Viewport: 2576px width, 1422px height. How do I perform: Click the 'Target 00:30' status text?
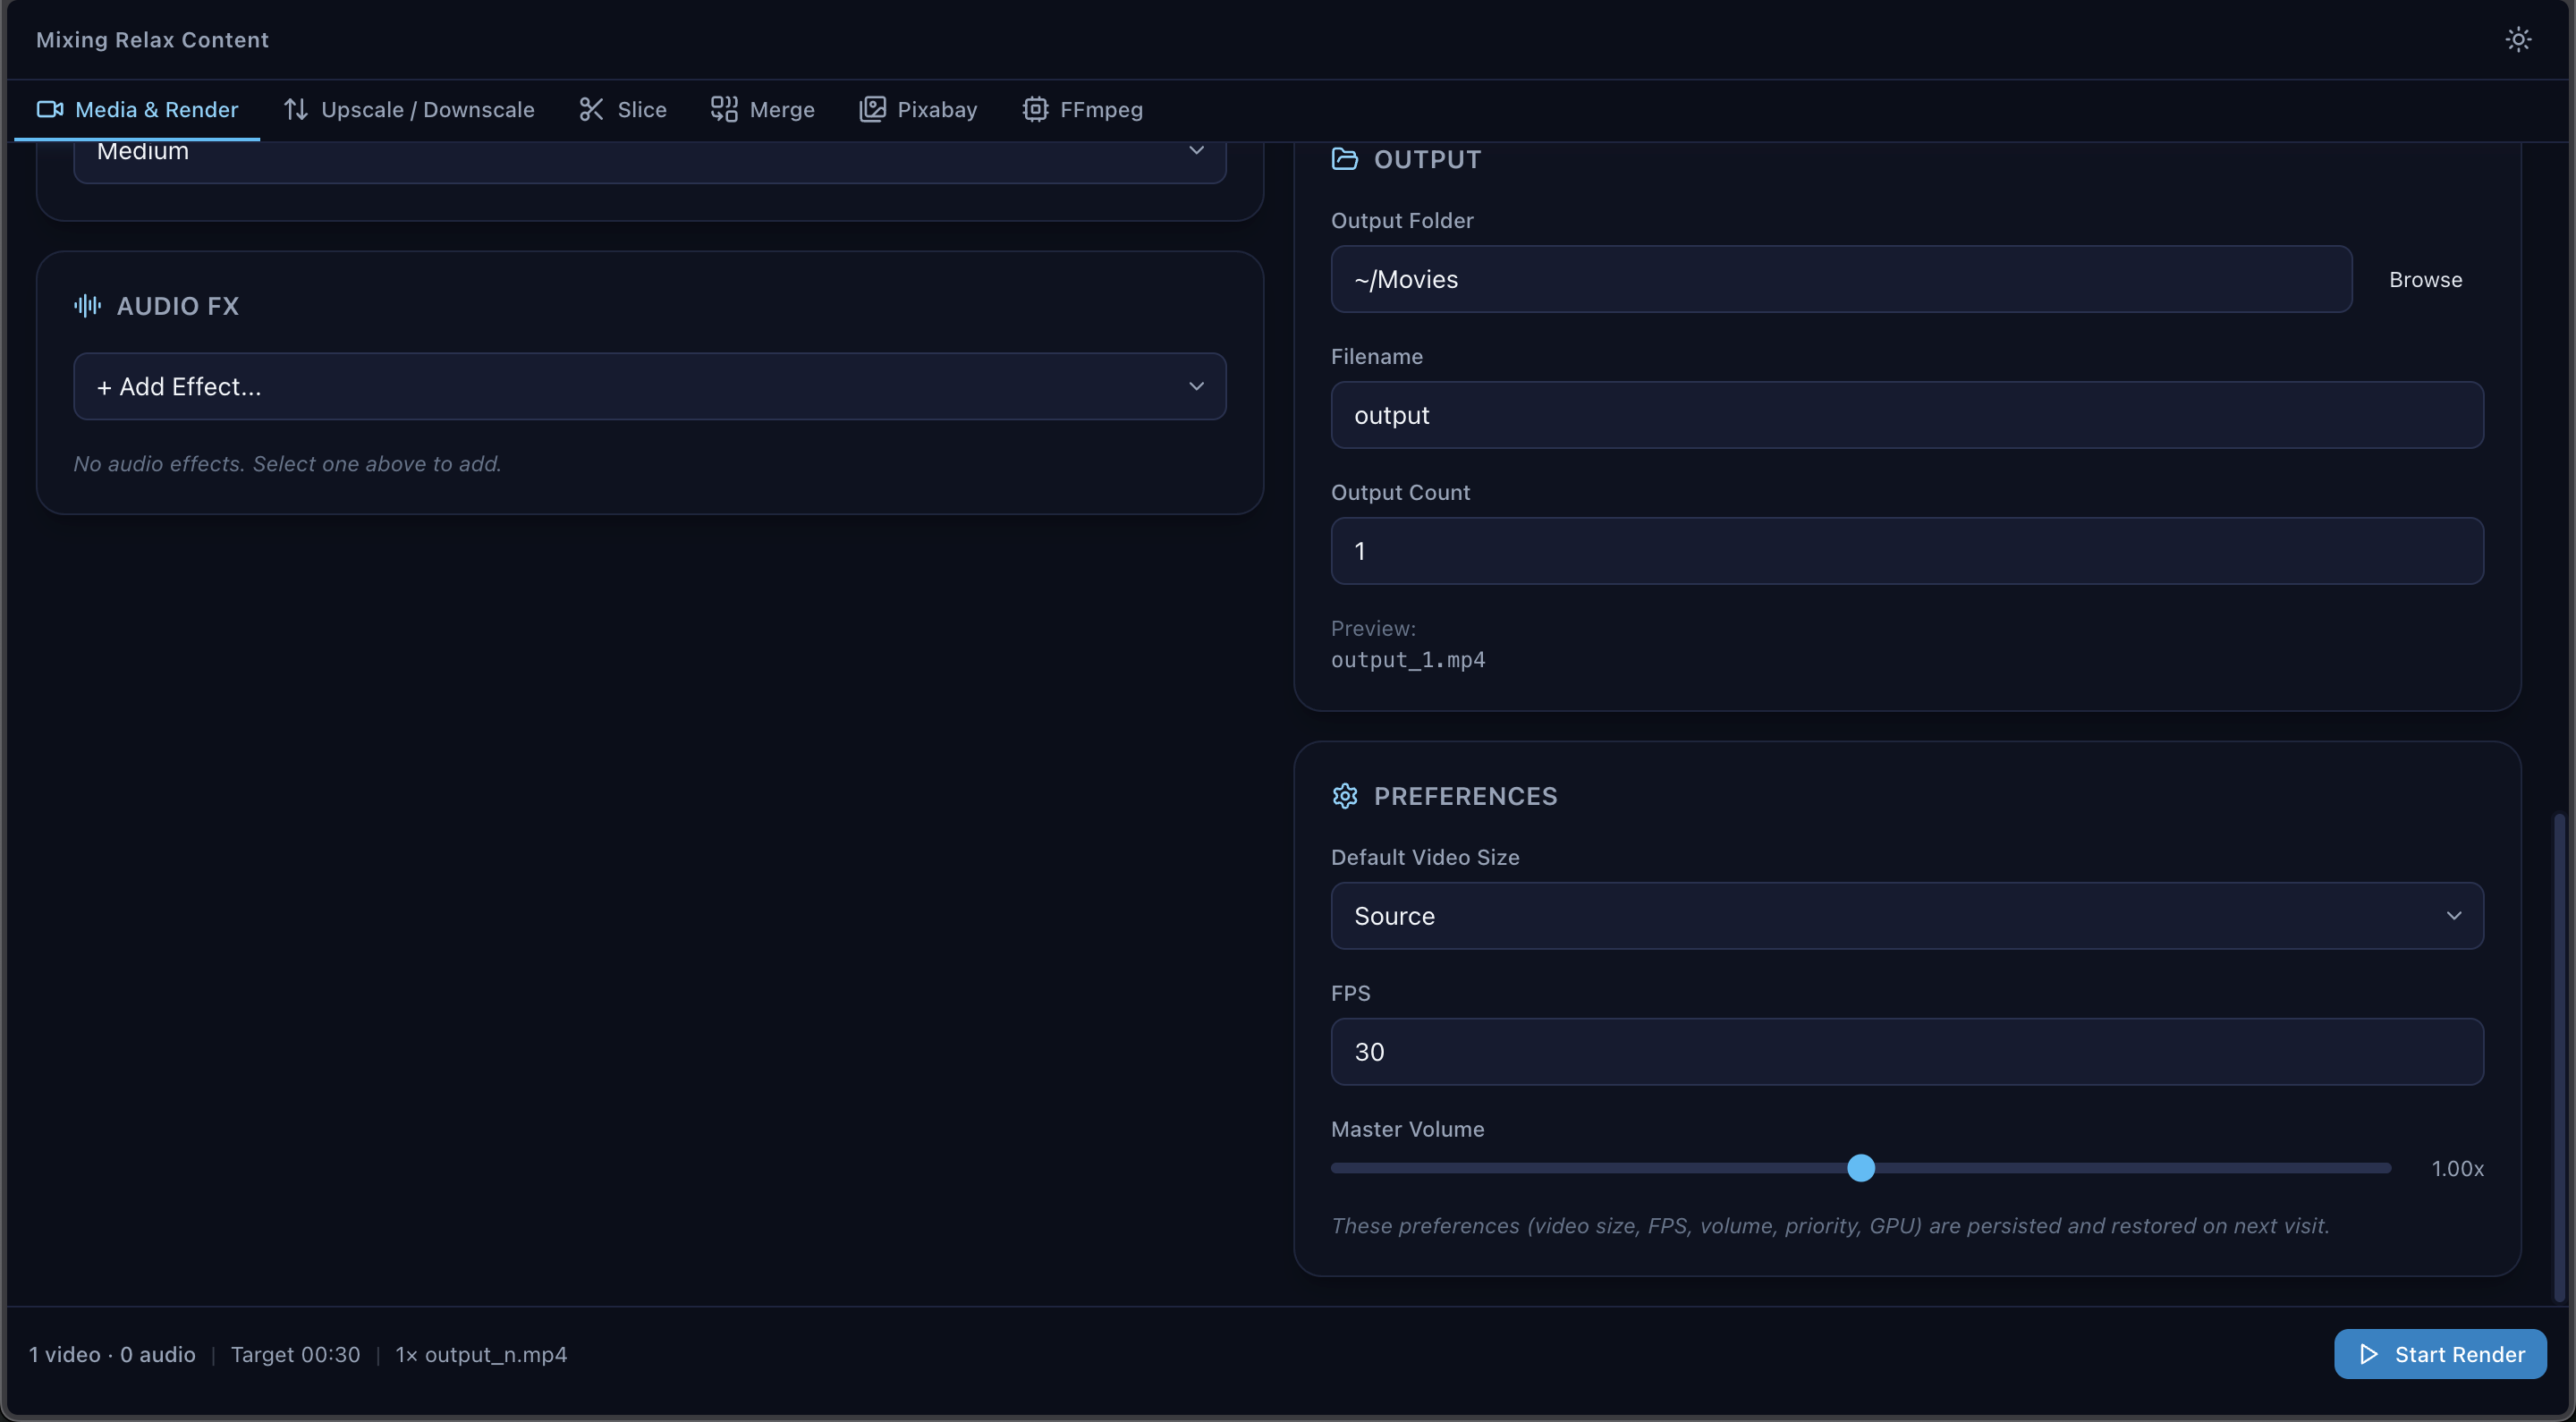295,1354
